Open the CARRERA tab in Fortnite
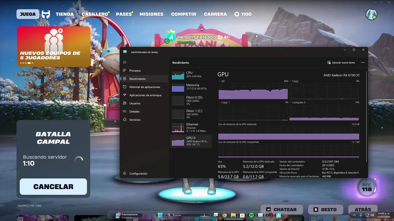Image resolution: width=394 pixels, height=221 pixels. coord(215,14)
